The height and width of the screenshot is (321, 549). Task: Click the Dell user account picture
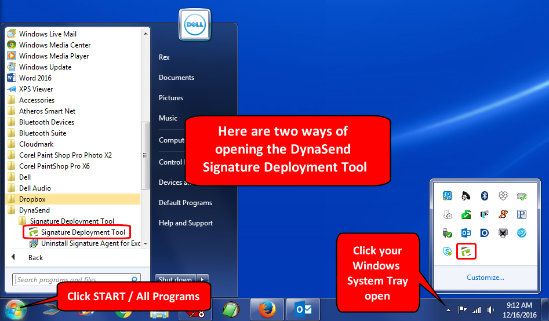click(x=195, y=24)
